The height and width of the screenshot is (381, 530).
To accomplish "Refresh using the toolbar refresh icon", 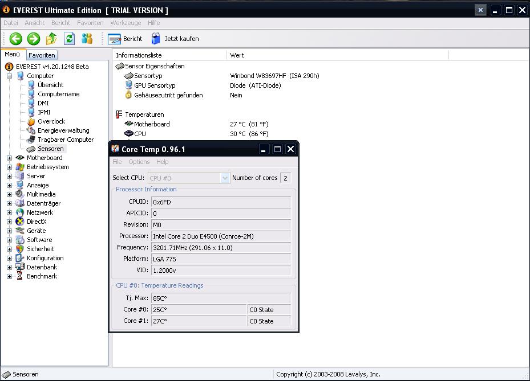I will [x=69, y=39].
